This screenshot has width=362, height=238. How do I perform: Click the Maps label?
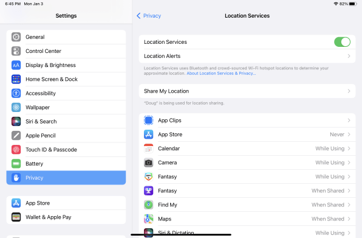(x=165, y=219)
